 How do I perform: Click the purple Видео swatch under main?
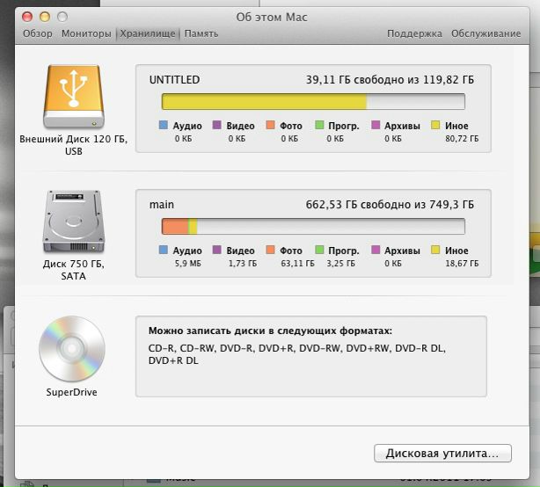[217, 251]
